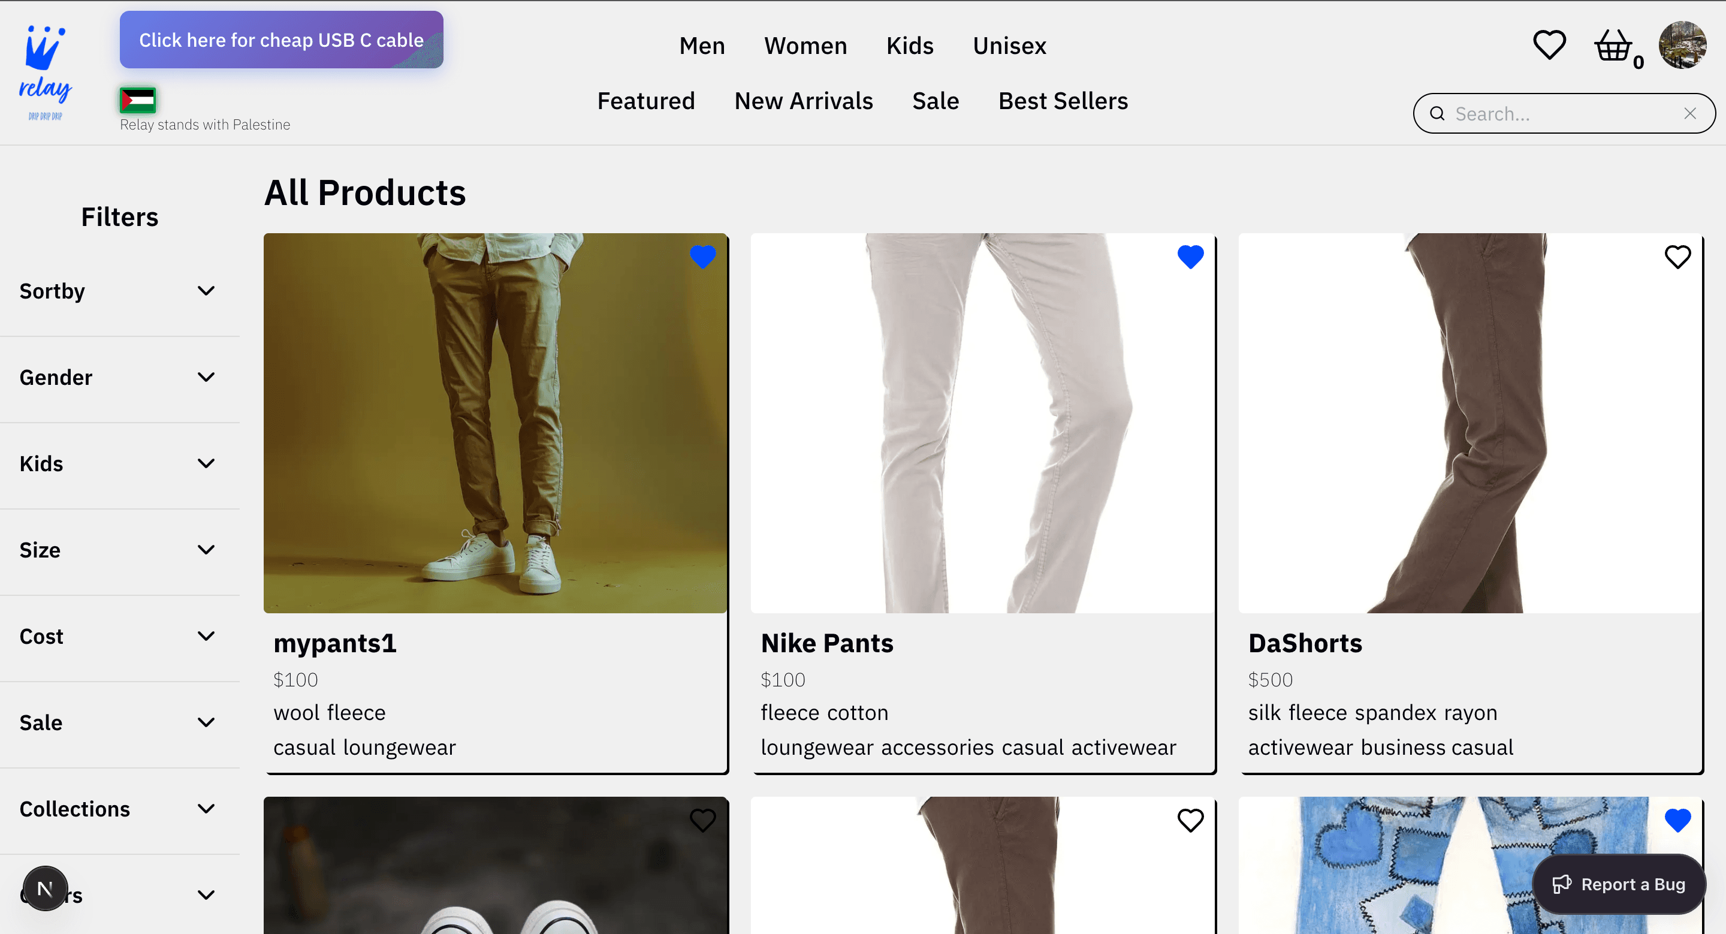The width and height of the screenshot is (1726, 934).
Task: Clear search with the X icon
Action: pos(1690,113)
